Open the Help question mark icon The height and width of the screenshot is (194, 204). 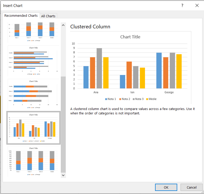182,5
